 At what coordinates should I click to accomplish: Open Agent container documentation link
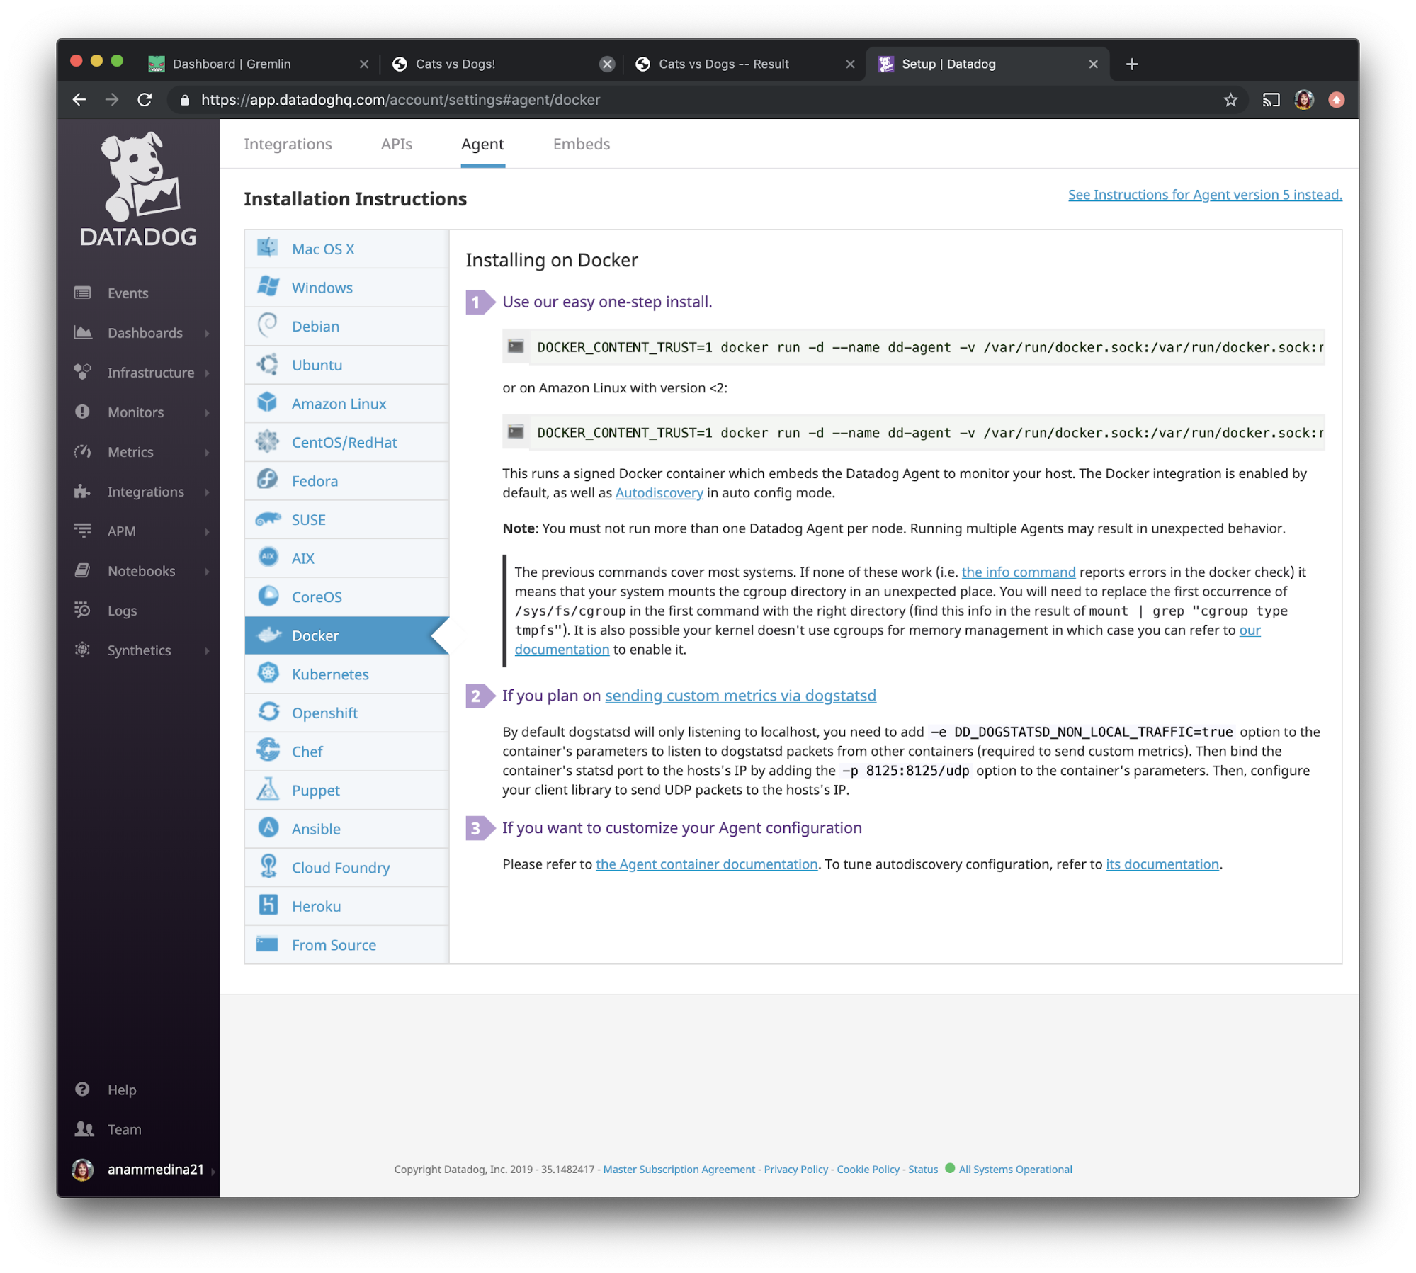point(706,864)
